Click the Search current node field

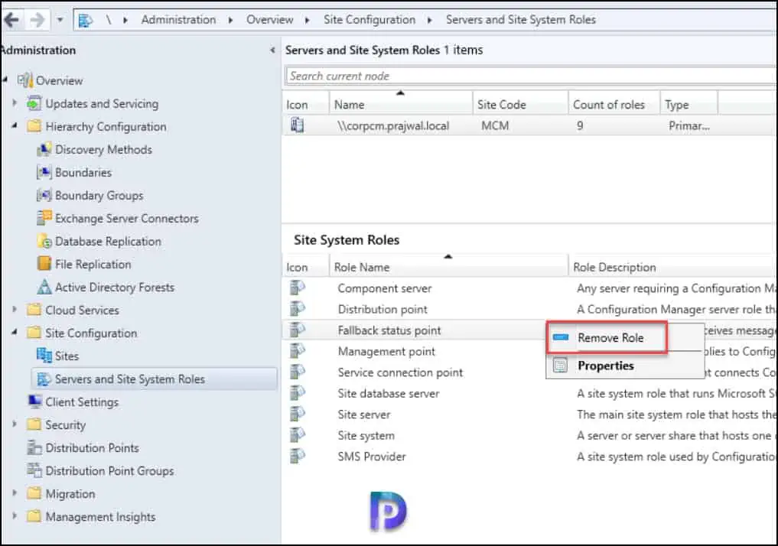pyautogui.click(x=531, y=76)
